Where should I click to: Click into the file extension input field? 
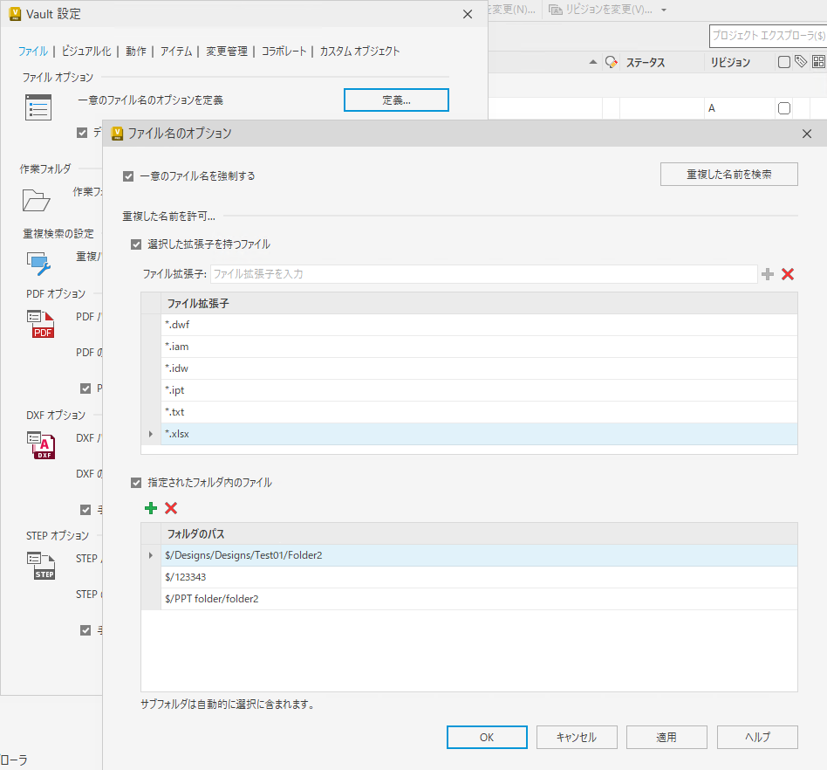[483, 274]
